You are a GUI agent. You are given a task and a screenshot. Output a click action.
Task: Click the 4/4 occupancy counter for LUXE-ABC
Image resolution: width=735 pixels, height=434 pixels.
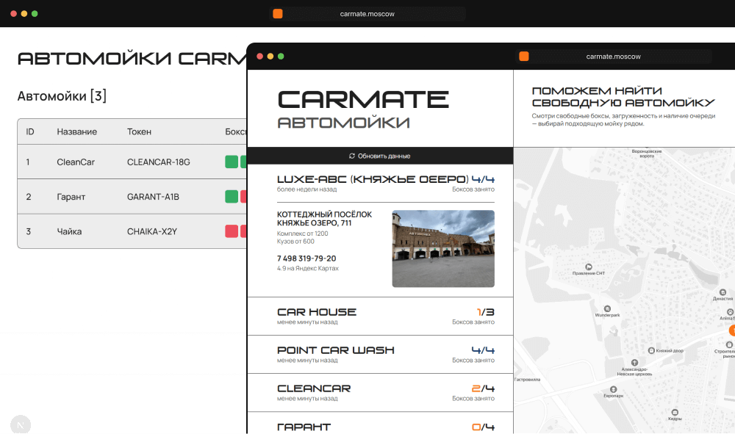[483, 179]
